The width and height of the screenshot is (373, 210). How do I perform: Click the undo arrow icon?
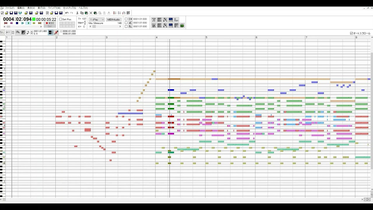coord(67,13)
